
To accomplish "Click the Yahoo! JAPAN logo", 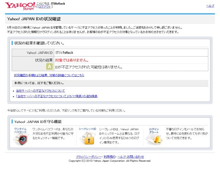I will 21,6.
